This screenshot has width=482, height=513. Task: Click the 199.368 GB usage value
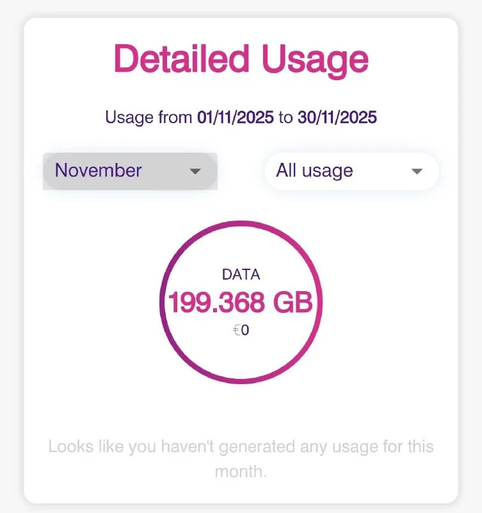[x=241, y=303]
